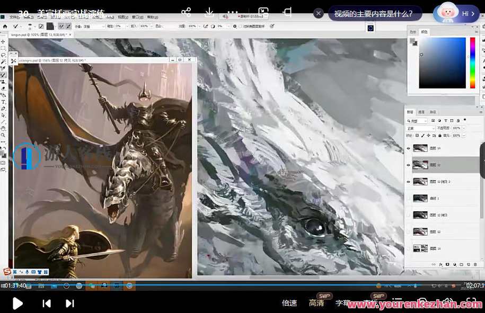Expand the layer opacity percentage dropdown
The height and width of the screenshot is (313, 485).
click(464, 128)
